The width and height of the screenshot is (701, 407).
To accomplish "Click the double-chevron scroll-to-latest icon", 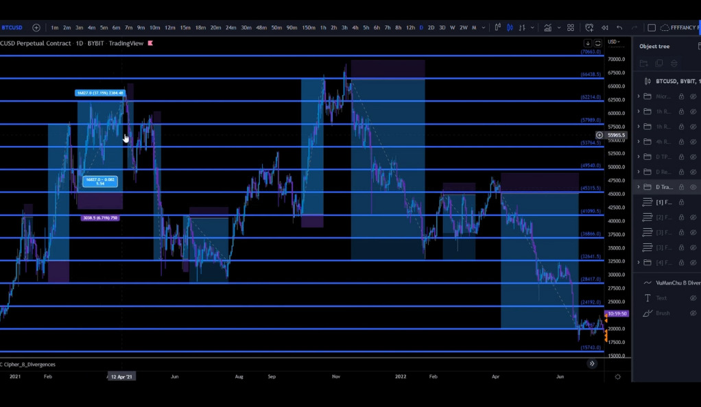I will (x=592, y=364).
